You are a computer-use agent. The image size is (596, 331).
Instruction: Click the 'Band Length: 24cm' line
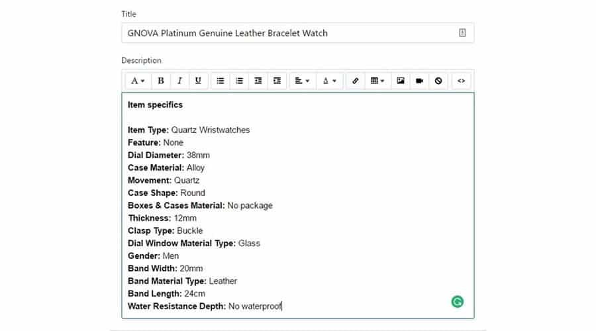click(x=166, y=293)
